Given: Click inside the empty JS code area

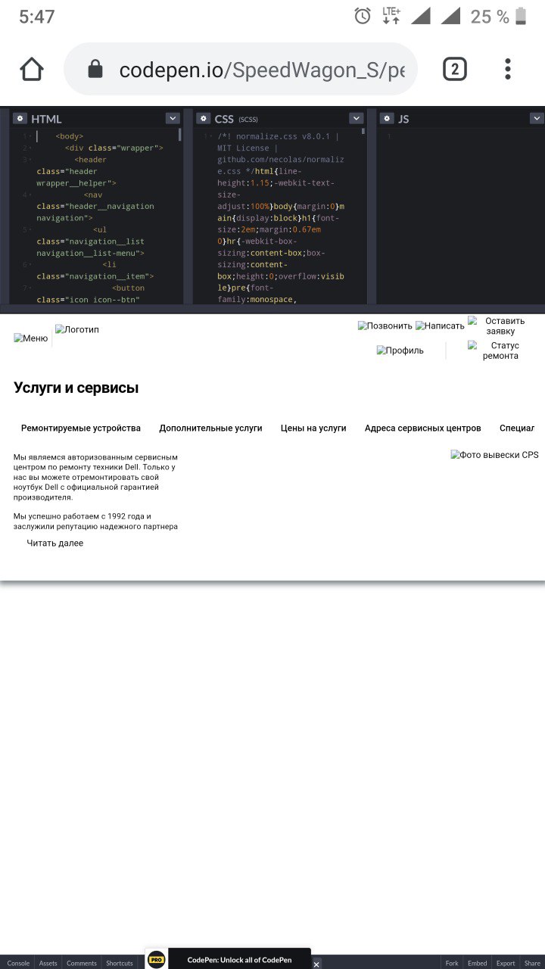Looking at the screenshot, I should coord(462,216).
